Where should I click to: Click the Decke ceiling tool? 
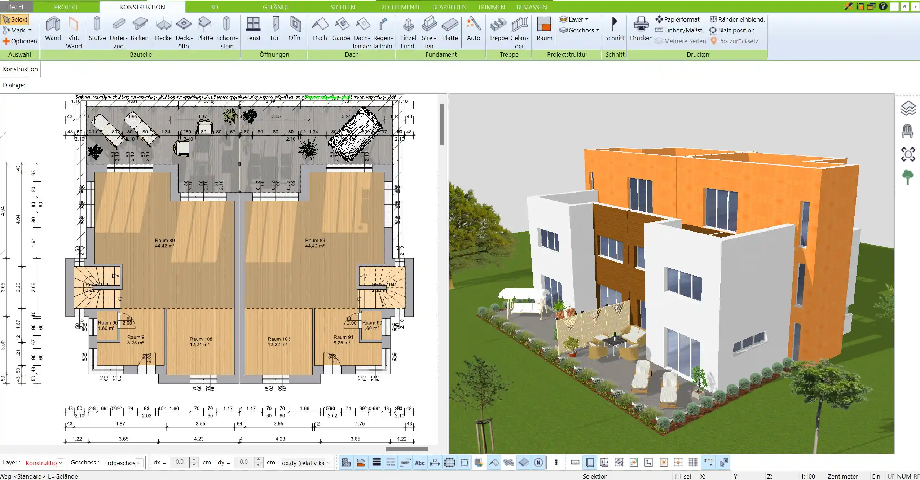[163, 29]
